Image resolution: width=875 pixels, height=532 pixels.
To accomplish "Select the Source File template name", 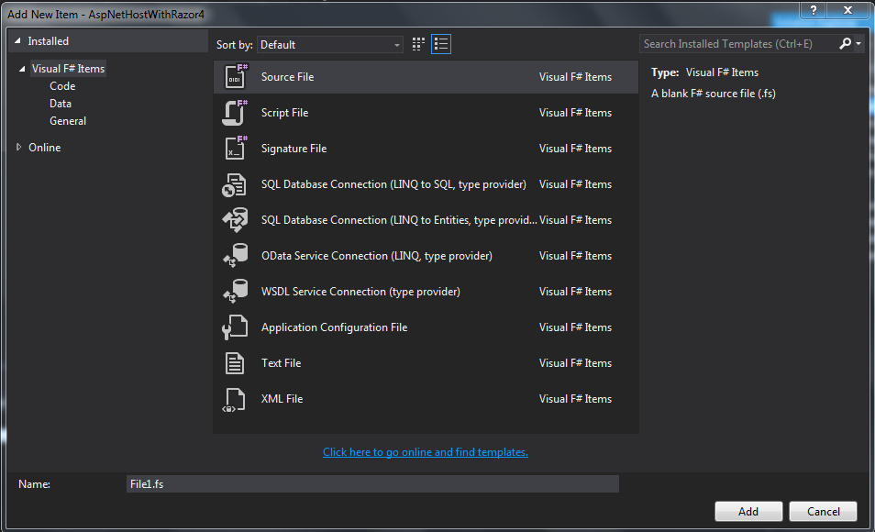I will [x=287, y=77].
